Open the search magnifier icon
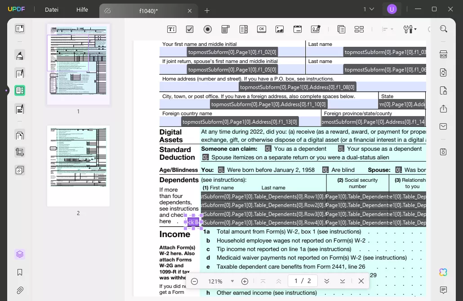The height and width of the screenshot is (301, 463). pos(444,29)
